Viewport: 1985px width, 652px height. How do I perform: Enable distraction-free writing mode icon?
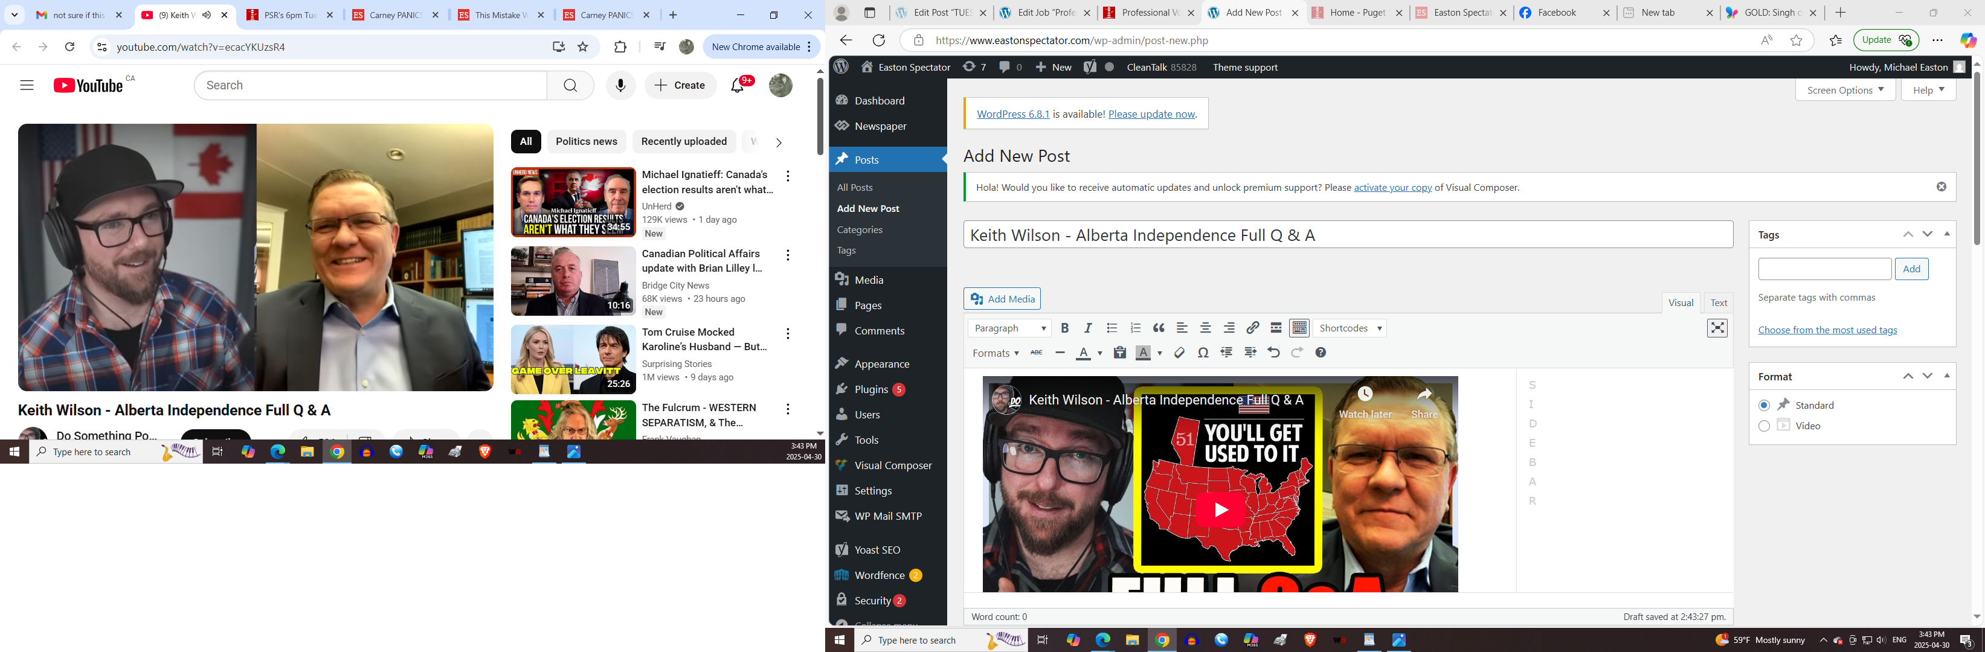point(1717,328)
